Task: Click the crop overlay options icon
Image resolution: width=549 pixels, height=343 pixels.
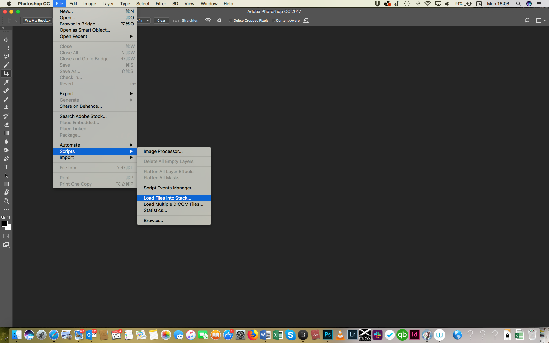Action: [208, 20]
